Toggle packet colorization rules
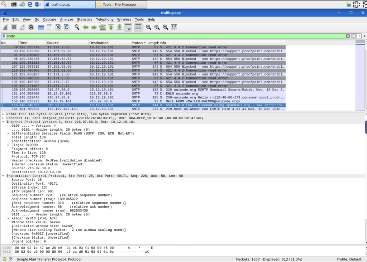Viewport: 367px width, 262px height. coord(138,27)
